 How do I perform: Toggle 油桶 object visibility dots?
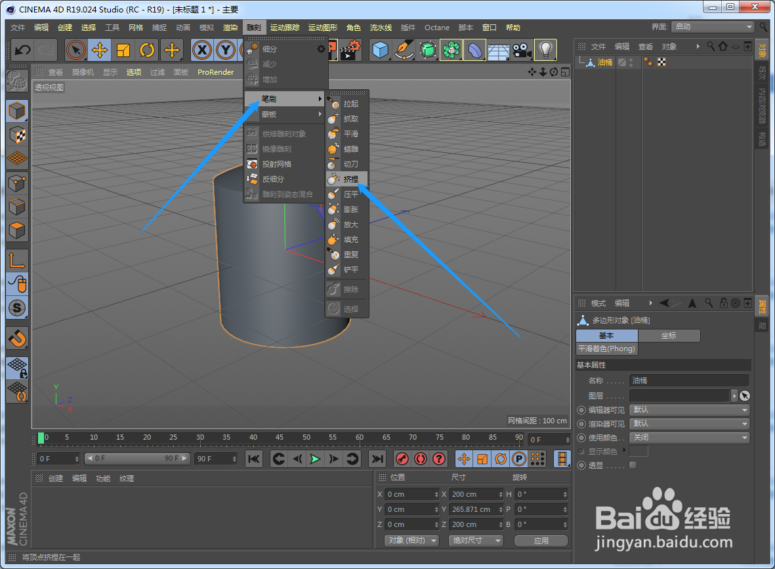[631, 62]
